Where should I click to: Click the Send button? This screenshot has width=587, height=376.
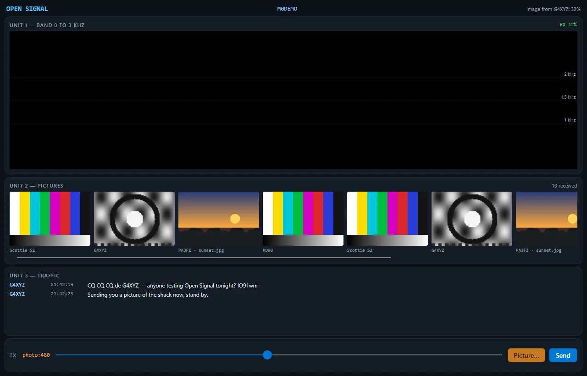coord(563,355)
